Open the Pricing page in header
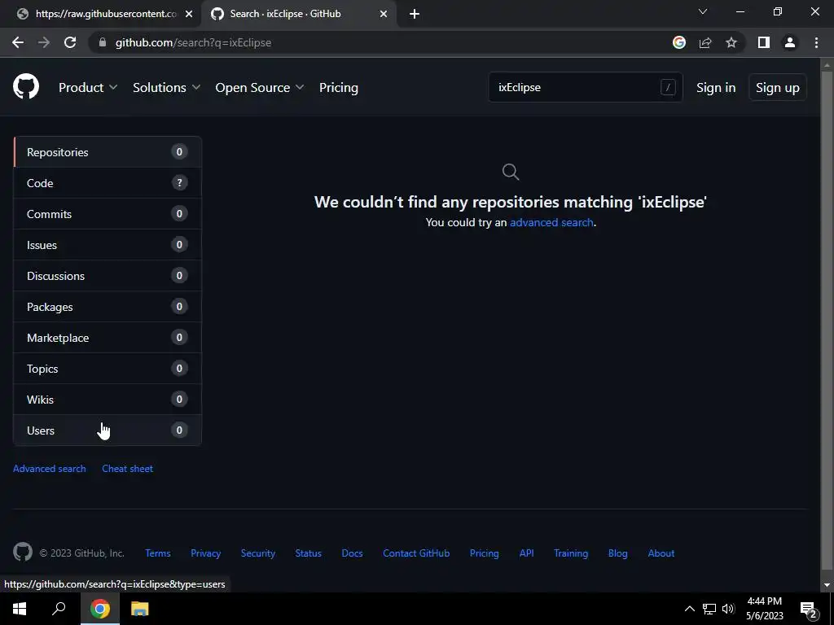Image resolution: width=834 pixels, height=625 pixels. (x=338, y=87)
